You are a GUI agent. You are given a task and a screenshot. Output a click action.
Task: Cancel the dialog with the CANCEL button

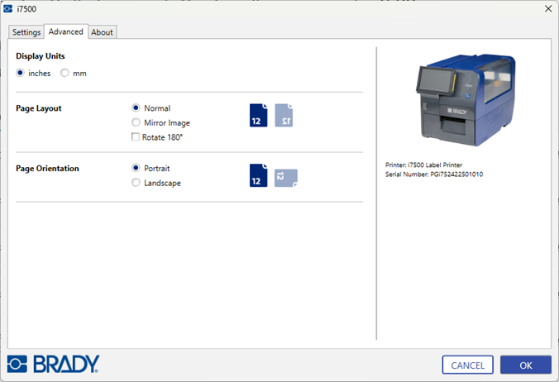(x=468, y=365)
